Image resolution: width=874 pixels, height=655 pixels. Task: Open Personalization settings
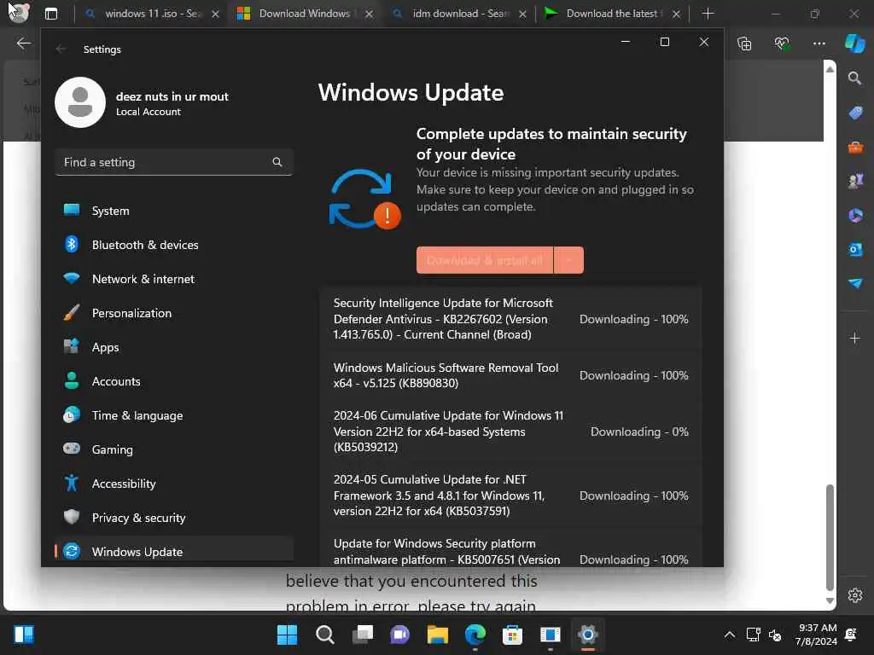click(174, 313)
